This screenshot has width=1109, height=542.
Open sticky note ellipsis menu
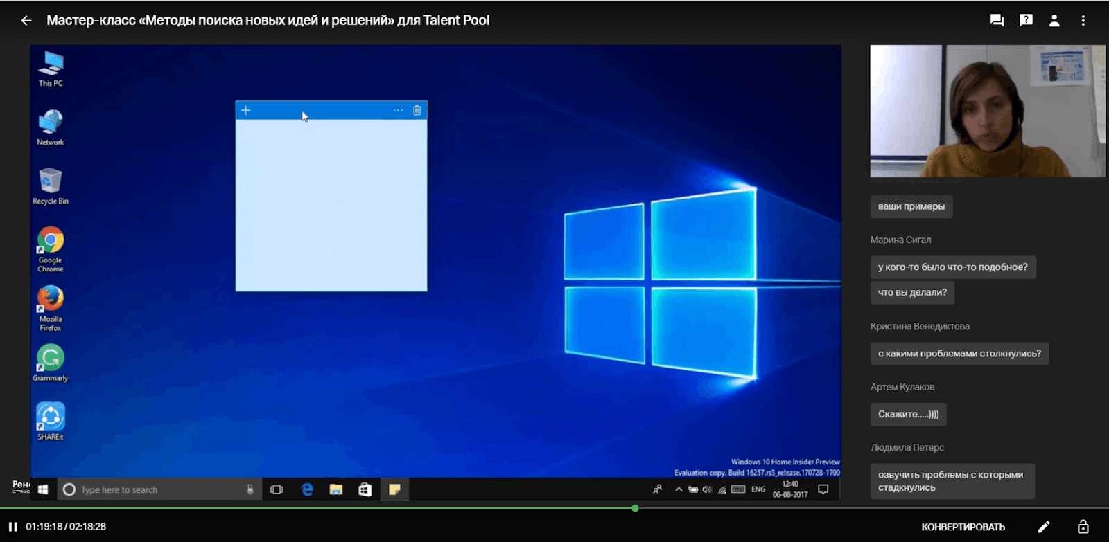coord(398,110)
